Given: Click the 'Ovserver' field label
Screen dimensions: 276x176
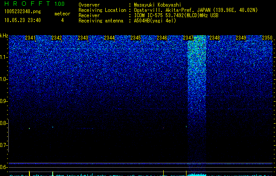Looking at the screenshot, I should point(89,5).
